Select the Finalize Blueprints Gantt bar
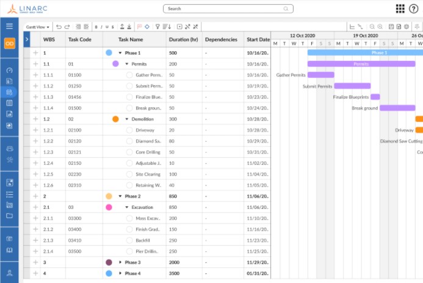The width and height of the screenshot is (423, 283). point(375,97)
